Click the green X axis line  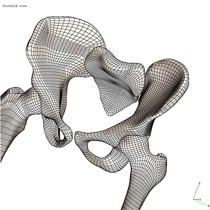pyautogui.click(x=200, y=203)
